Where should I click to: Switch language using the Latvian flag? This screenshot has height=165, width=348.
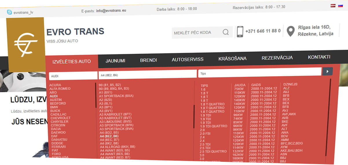pos(333,6)
